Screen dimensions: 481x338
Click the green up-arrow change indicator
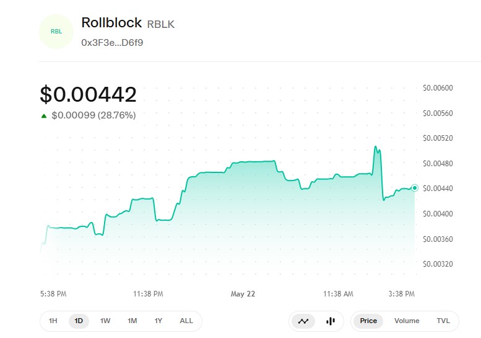pos(44,116)
